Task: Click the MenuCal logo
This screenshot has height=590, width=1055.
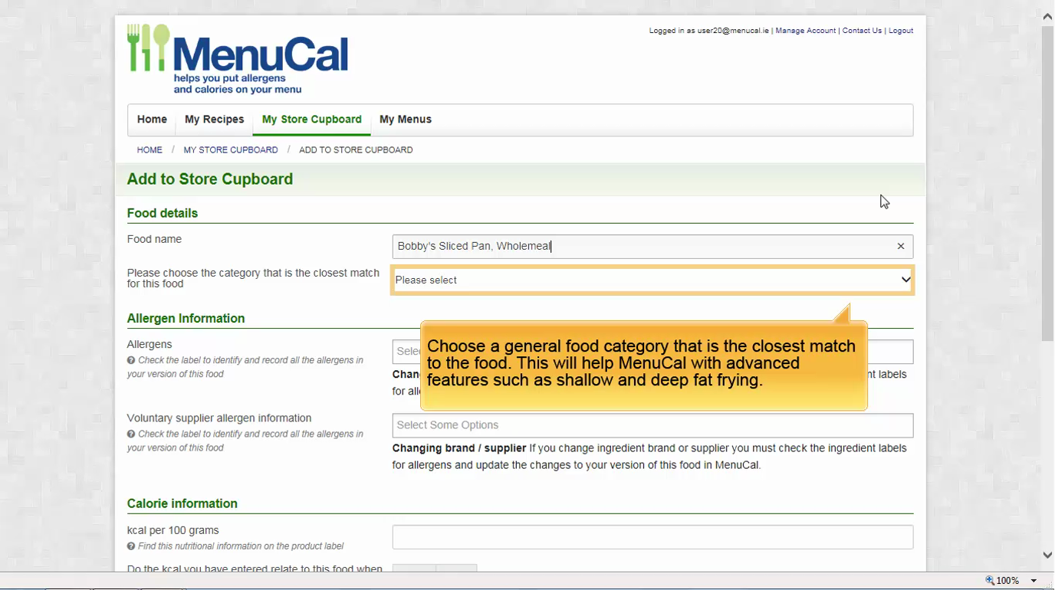Action: pyautogui.click(x=238, y=59)
